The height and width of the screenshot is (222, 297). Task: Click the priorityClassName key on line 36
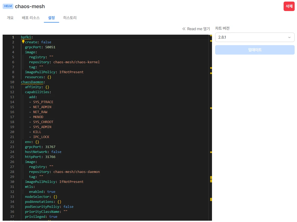[42, 212]
